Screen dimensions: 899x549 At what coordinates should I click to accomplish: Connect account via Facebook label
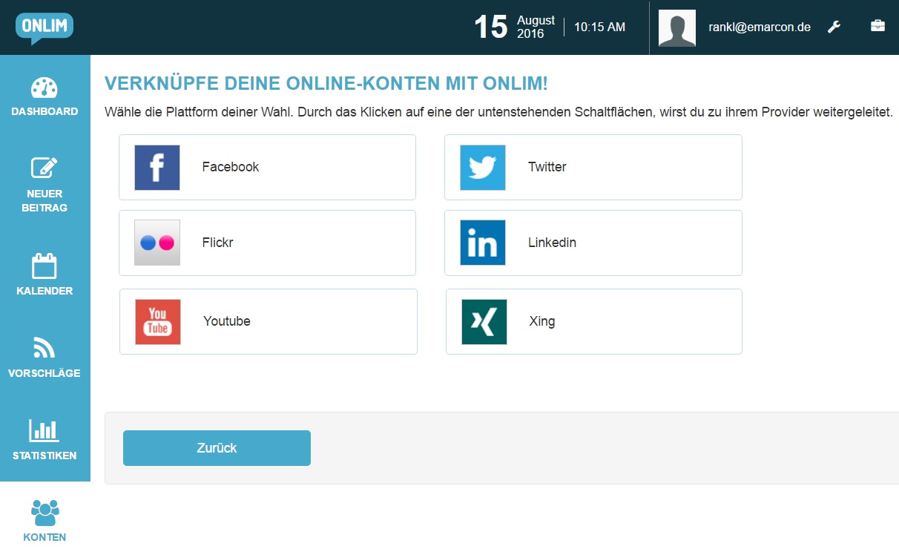tap(231, 167)
